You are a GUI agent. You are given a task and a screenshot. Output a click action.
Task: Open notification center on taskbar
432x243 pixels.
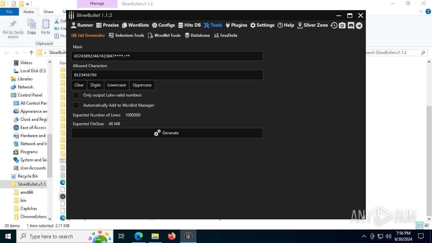421,236
